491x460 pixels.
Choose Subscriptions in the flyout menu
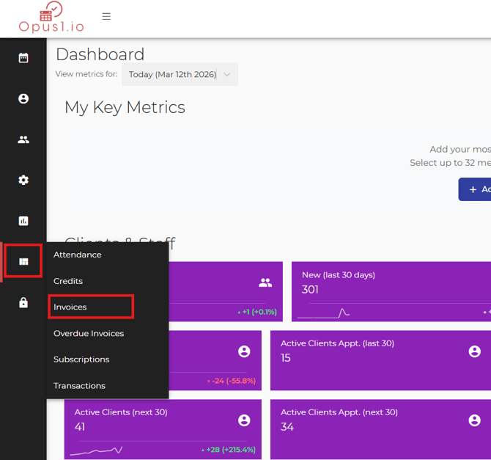pyautogui.click(x=81, y=359)
